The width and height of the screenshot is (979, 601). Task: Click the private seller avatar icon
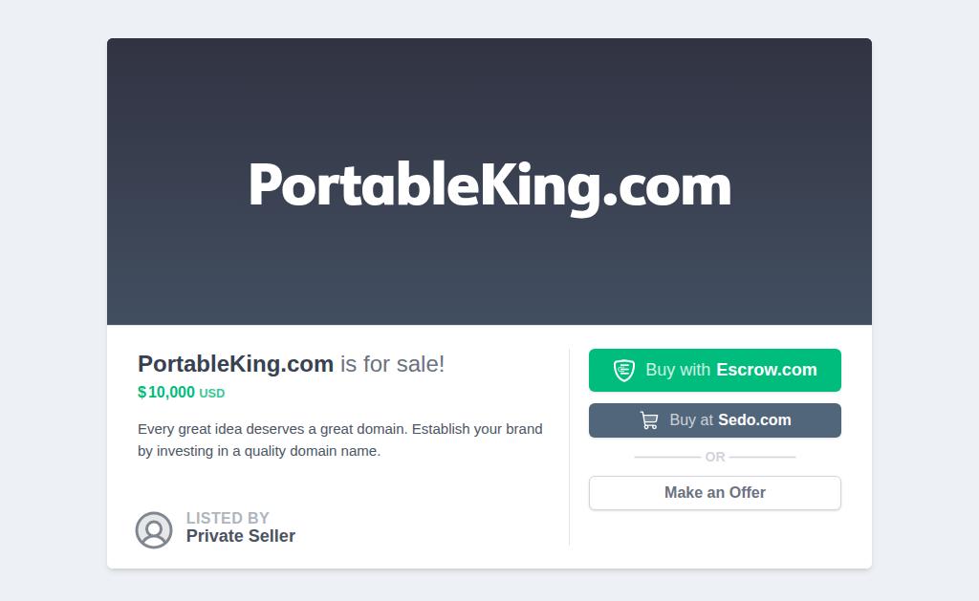pos(154,530)
